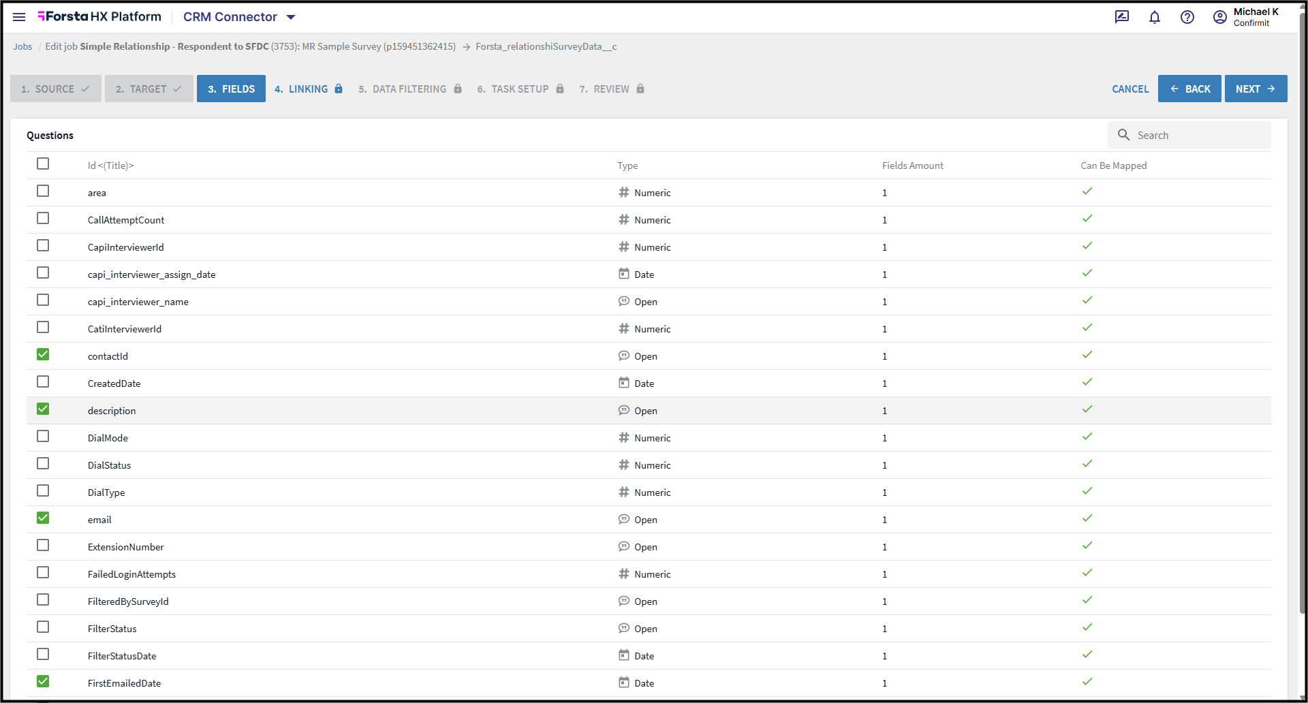Check the FilteredBySurveyId checkbox
Viewport: 1308px width, 703px height.
[x=43, y=599]
